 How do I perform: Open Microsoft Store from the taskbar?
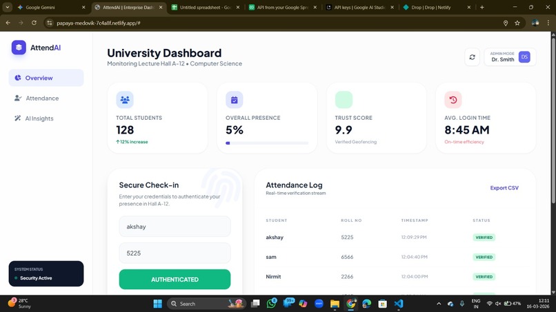tap(383, 304)
